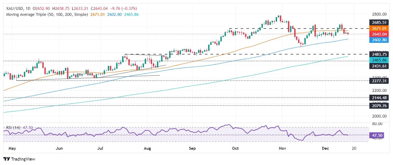Select the 2431.61 dotted level label
Image resolution: width=393 pixels, height=165 pixels.
[x=380, y=66]
